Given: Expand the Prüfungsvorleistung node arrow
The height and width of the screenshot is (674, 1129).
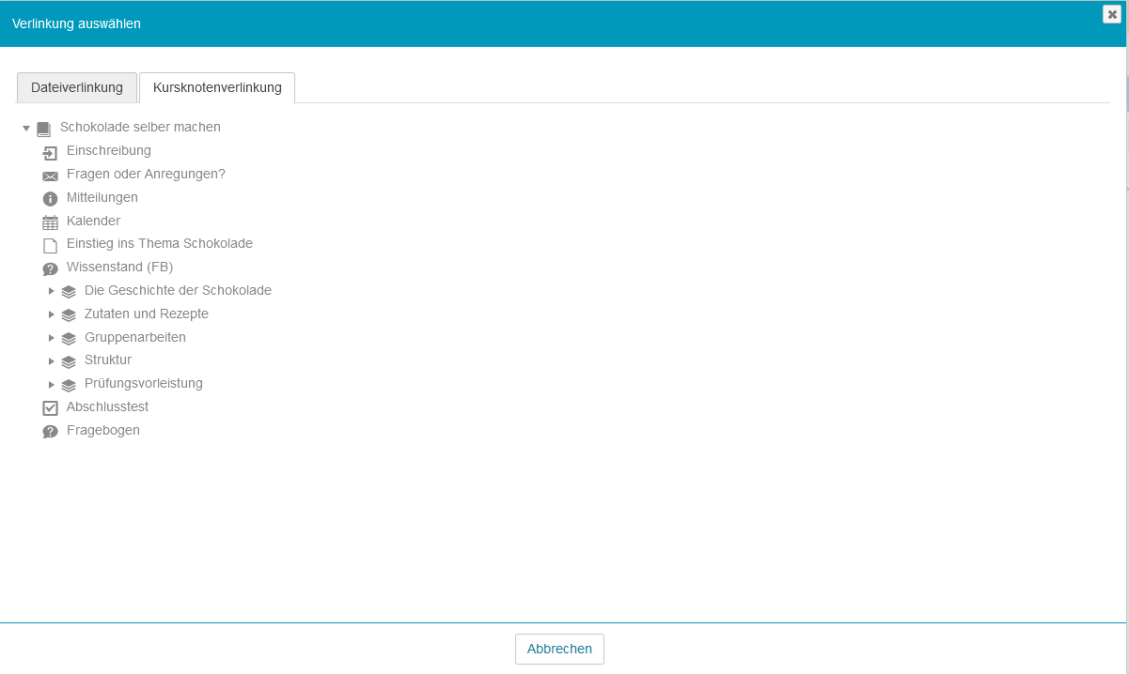Looking at the screenshot, I should (52, 384).
